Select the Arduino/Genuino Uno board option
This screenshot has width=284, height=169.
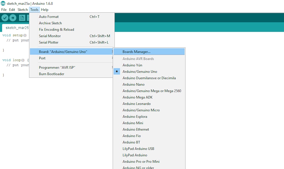click(x=149, y=71)
